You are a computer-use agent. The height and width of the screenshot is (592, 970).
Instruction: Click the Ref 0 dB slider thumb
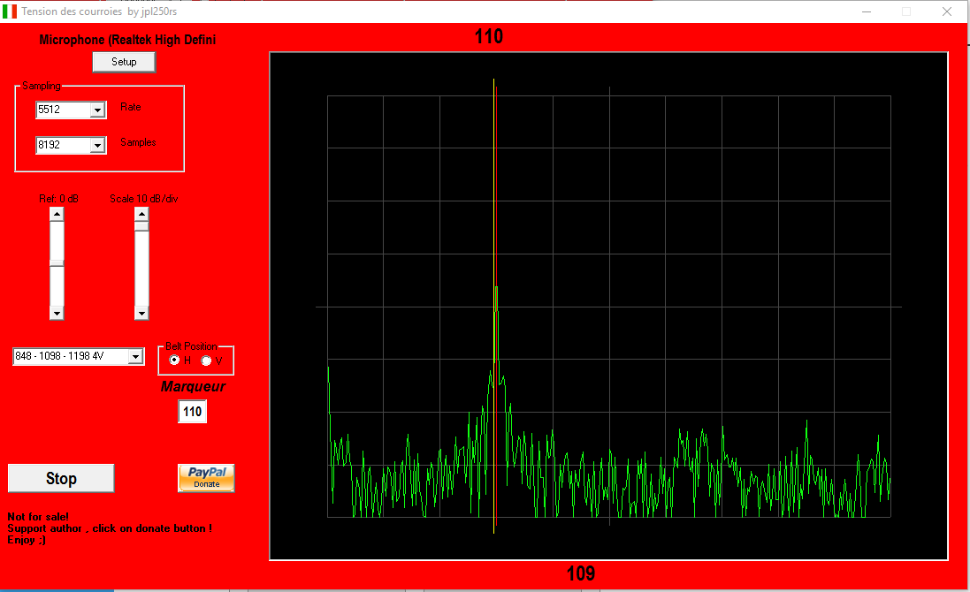coord(57,262)
